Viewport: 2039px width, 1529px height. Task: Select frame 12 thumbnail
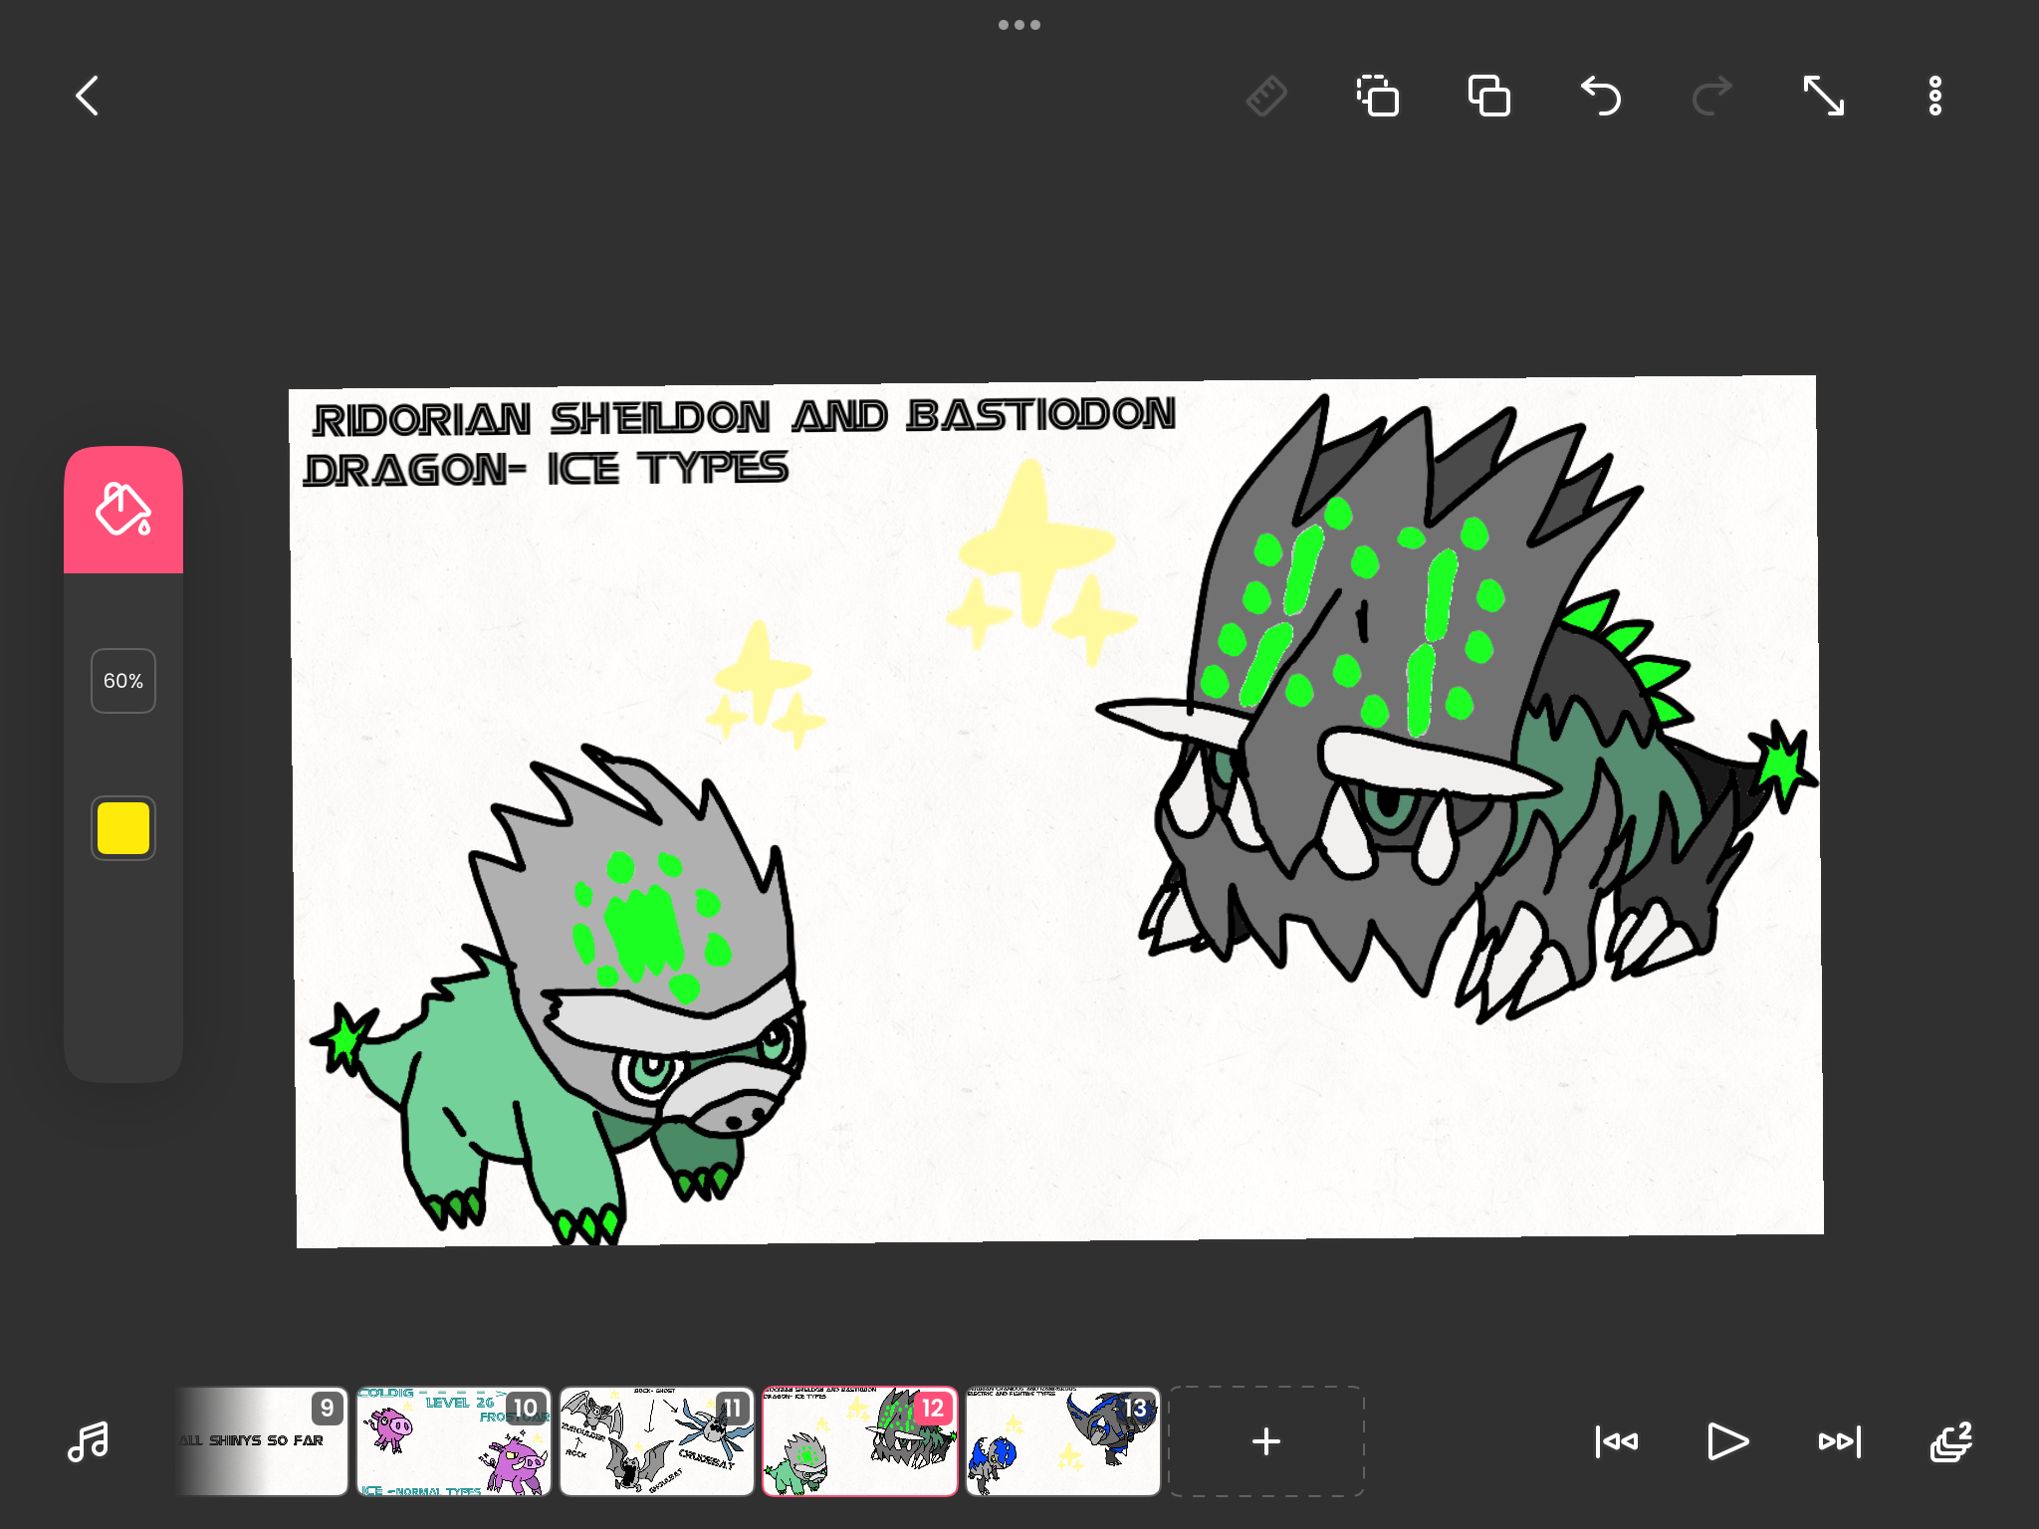click(860, 1441)
